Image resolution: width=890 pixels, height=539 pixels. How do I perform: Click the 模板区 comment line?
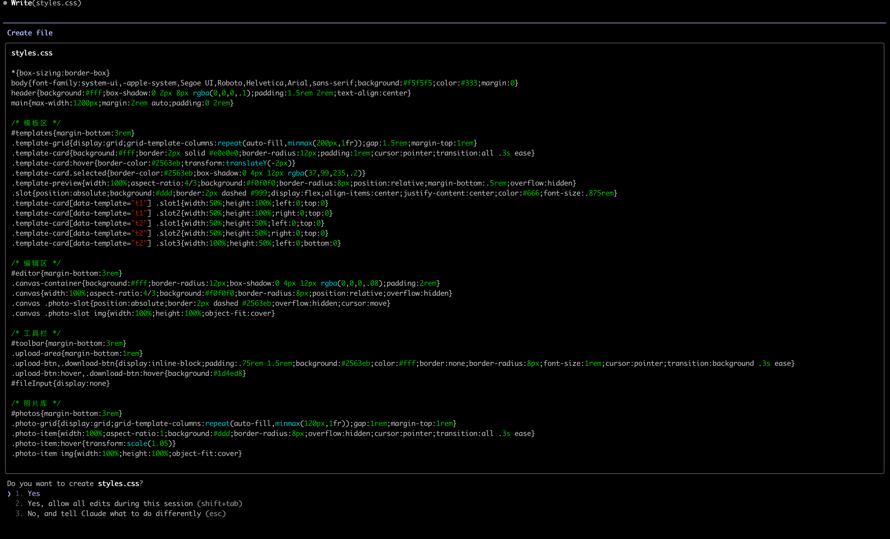tap(36, 123)
